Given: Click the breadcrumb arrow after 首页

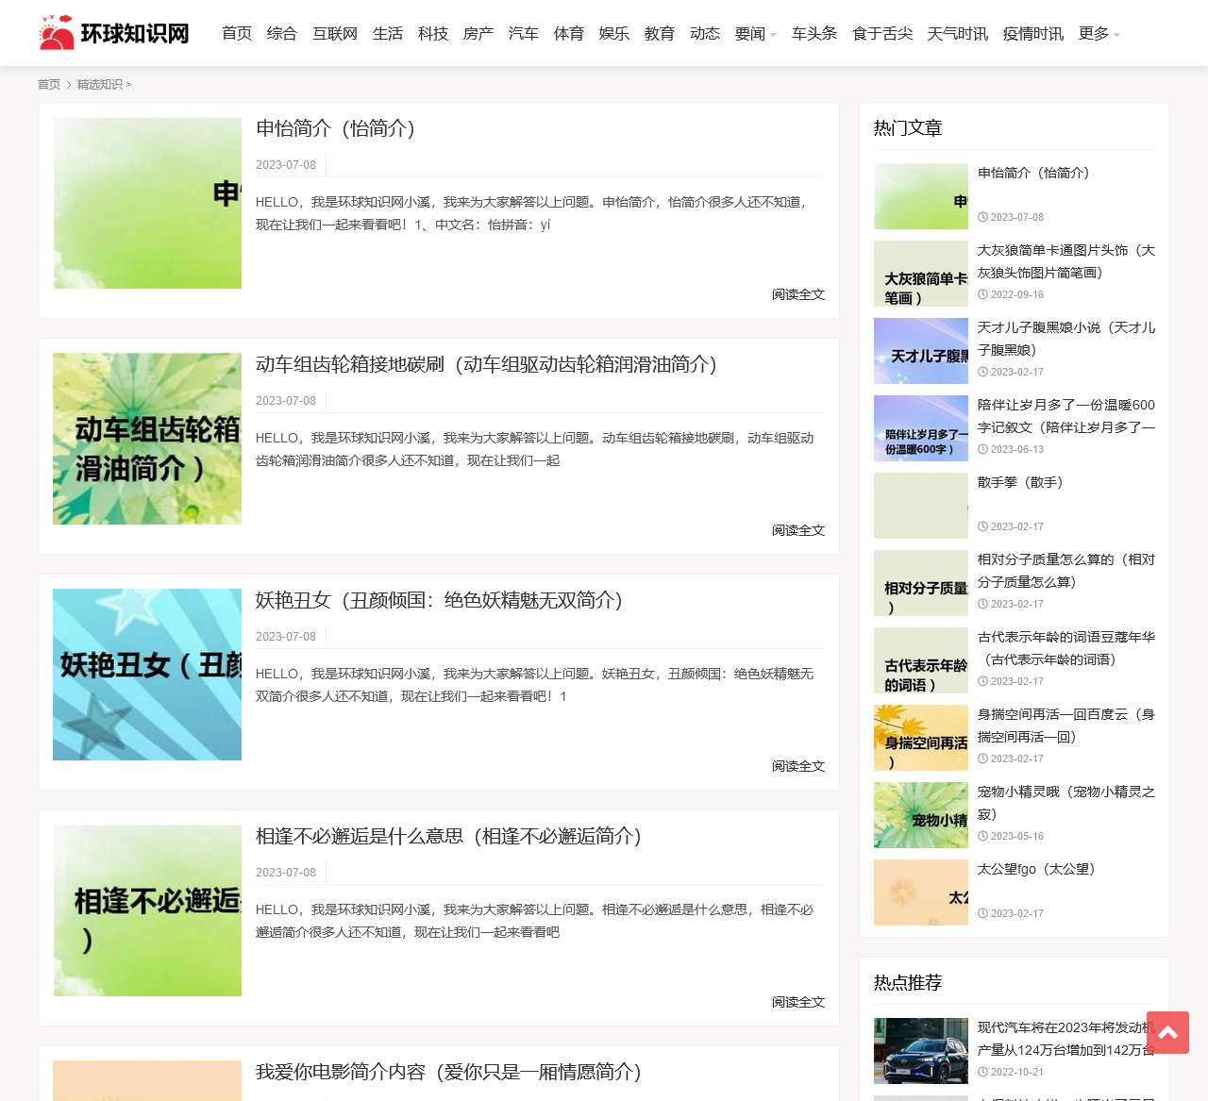Looking at the screenshot, I should 70,84.
